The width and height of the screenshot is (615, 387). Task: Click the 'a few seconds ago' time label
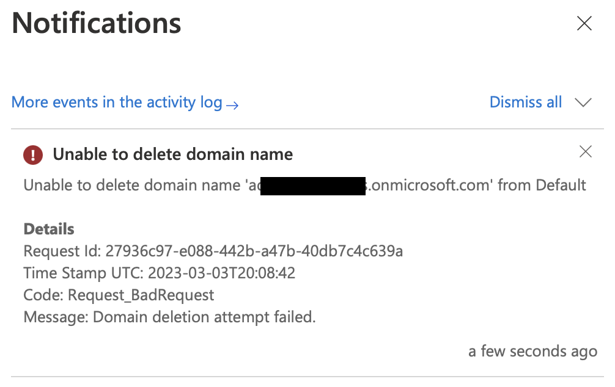(x=532, y=352)
